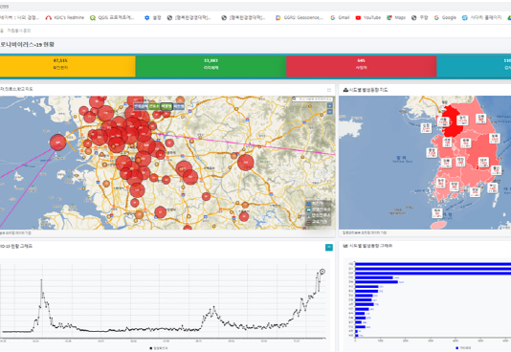This screenshot has width=511, height=352.
Task: Select the first blue layer button on map
Action: (x=141, y=106)
